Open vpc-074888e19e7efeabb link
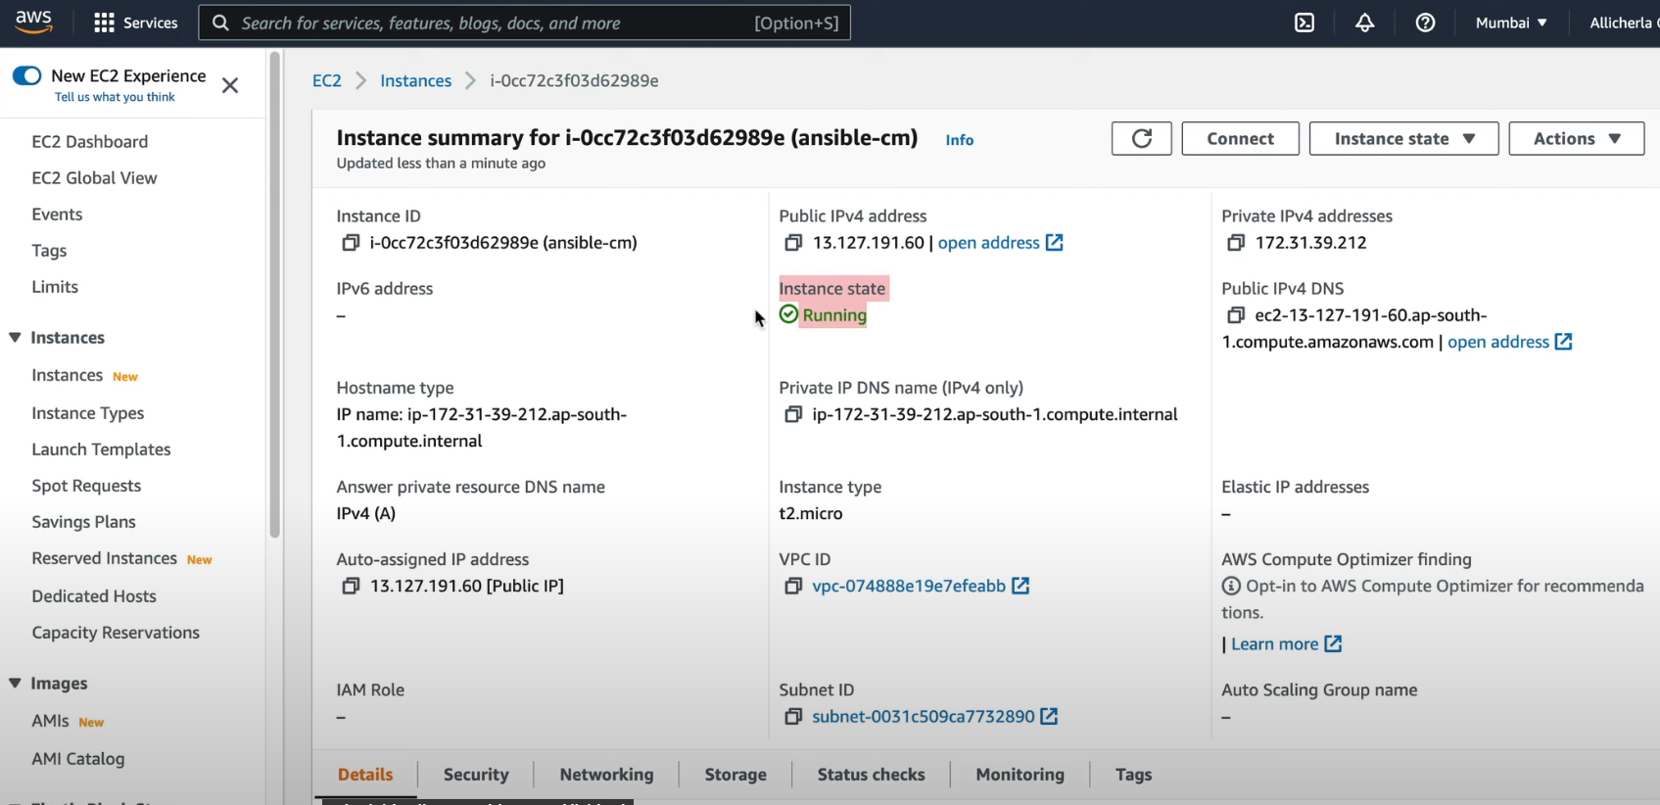 909,586
